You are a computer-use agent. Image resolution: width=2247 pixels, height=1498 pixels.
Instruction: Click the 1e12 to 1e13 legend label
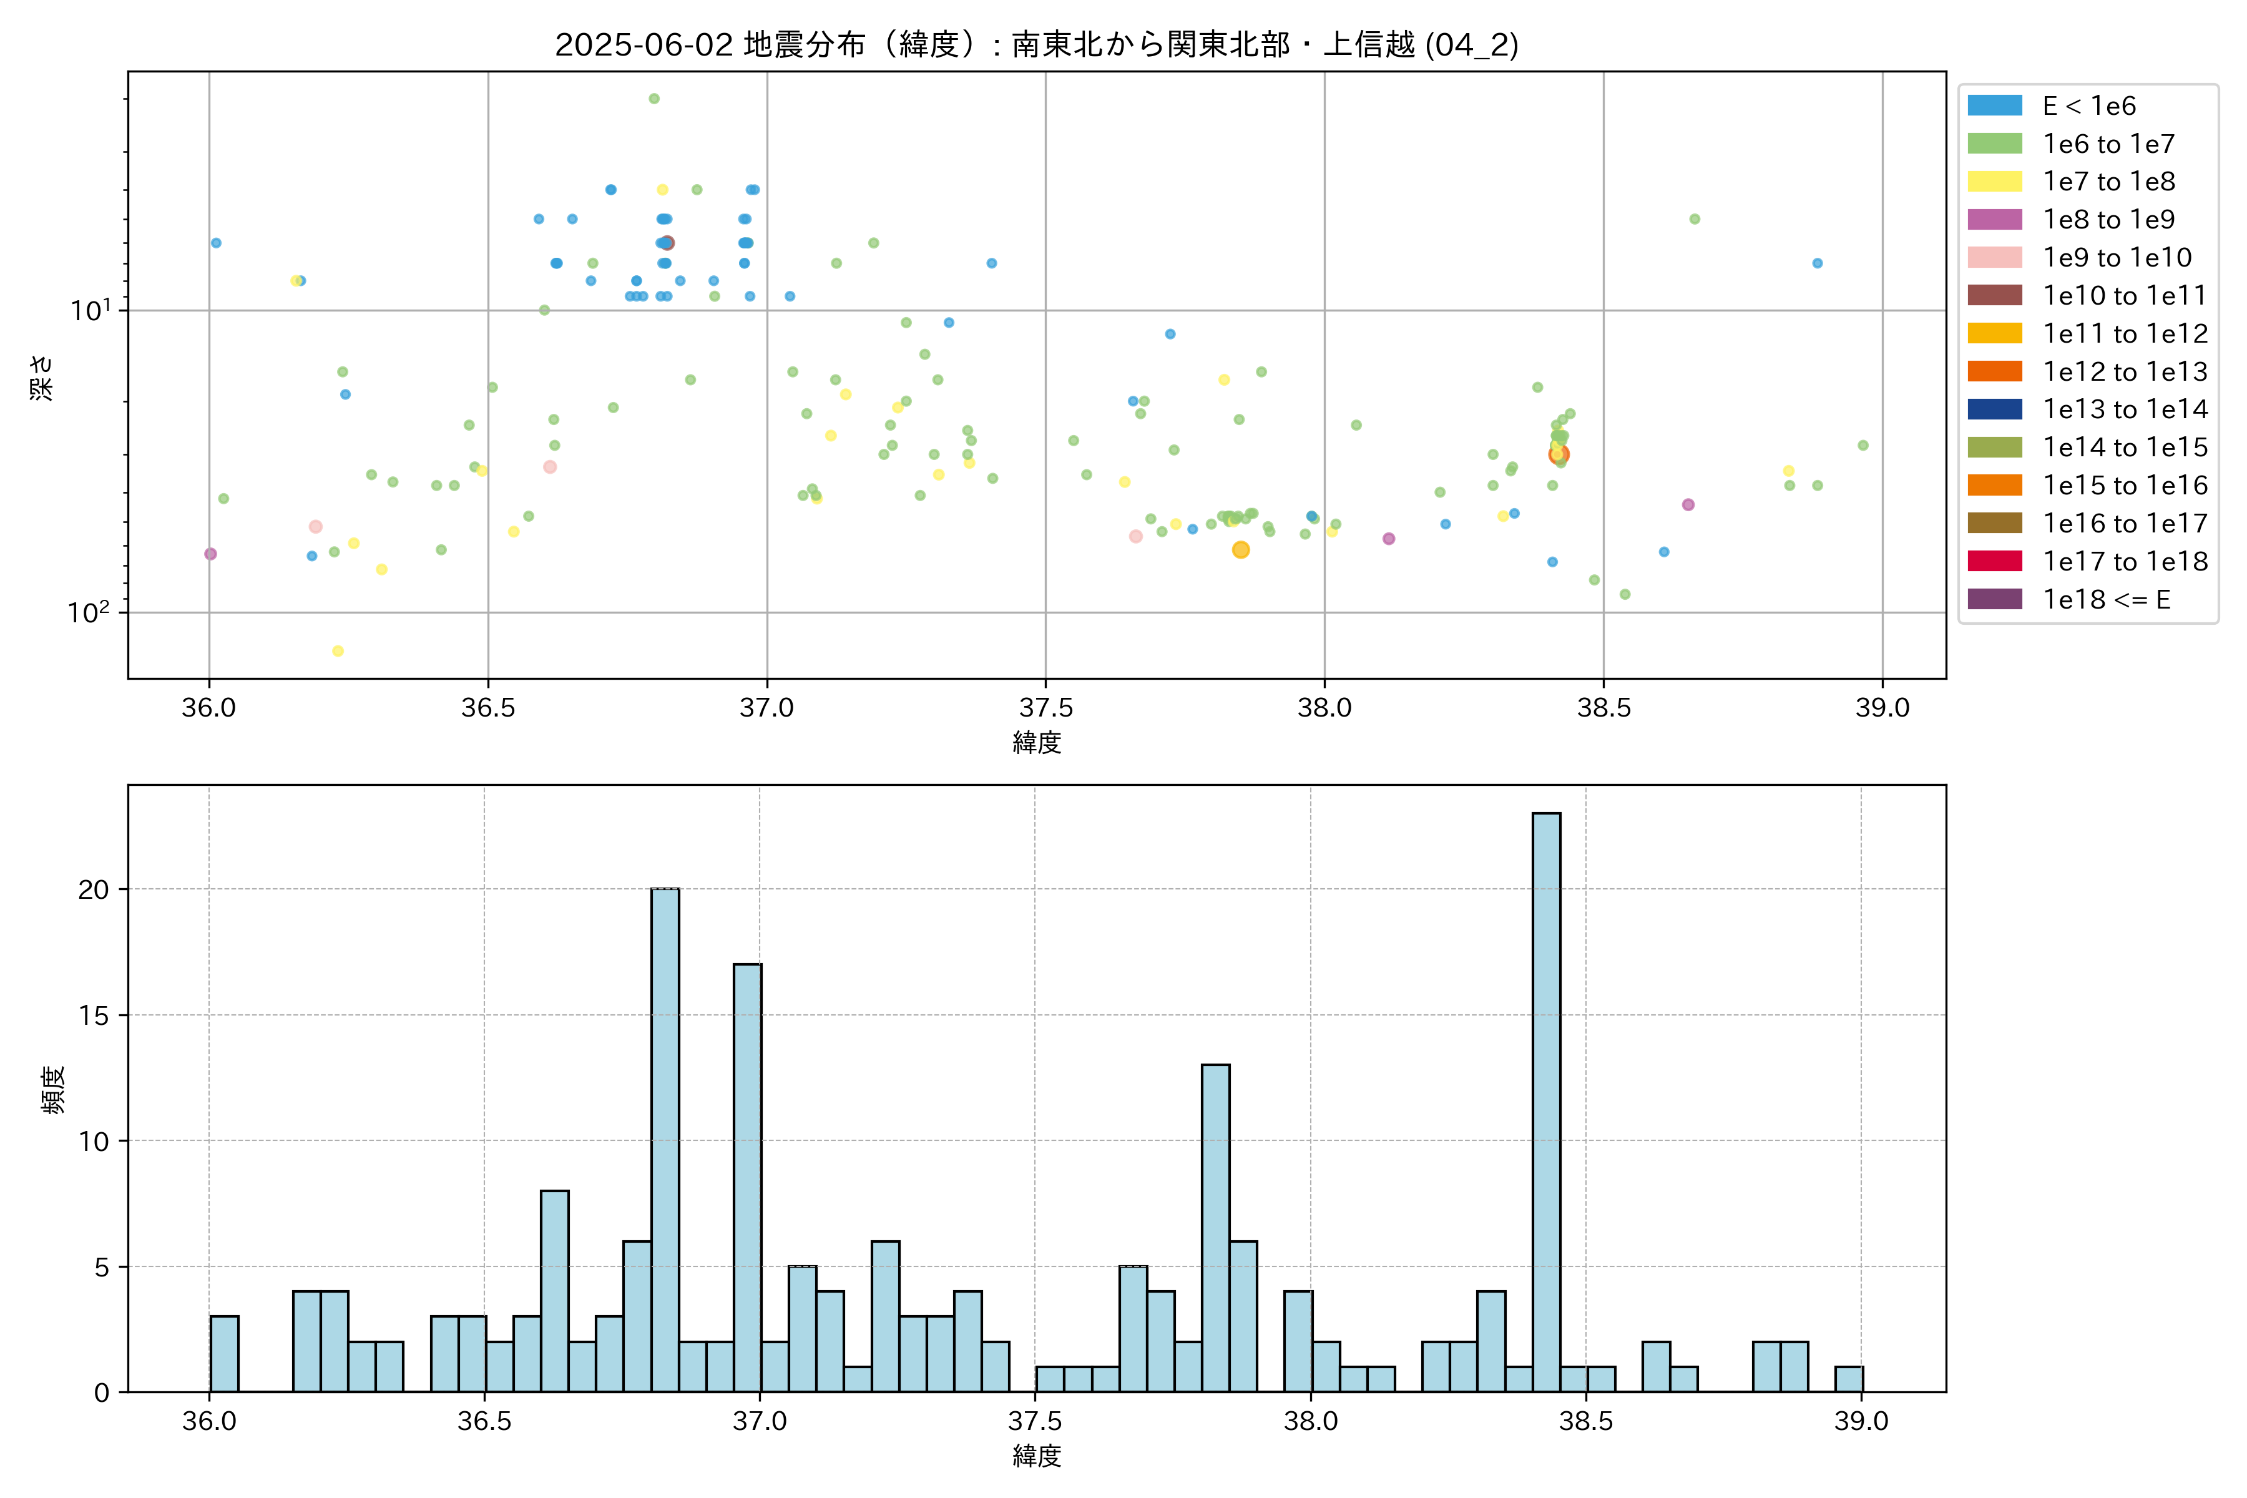pyautogui.click(x=2125, y=371)
